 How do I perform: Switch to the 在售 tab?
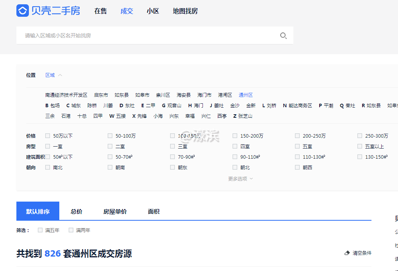click(100, 11)
